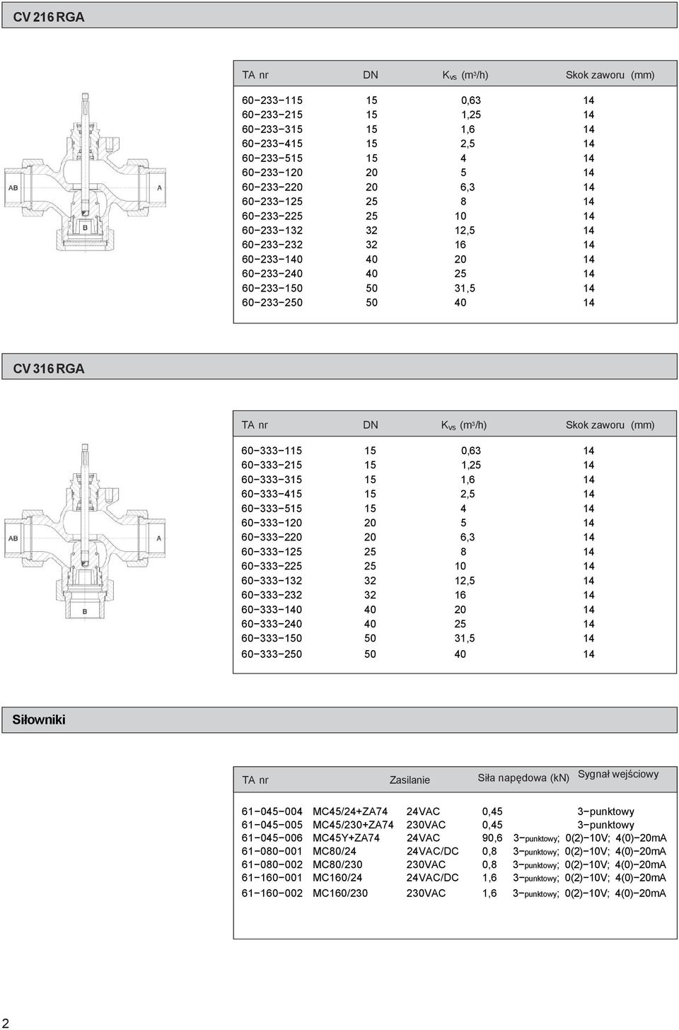Click part number 60-233-215
This screenshot has width=679, height=1030.
point(272,115)
